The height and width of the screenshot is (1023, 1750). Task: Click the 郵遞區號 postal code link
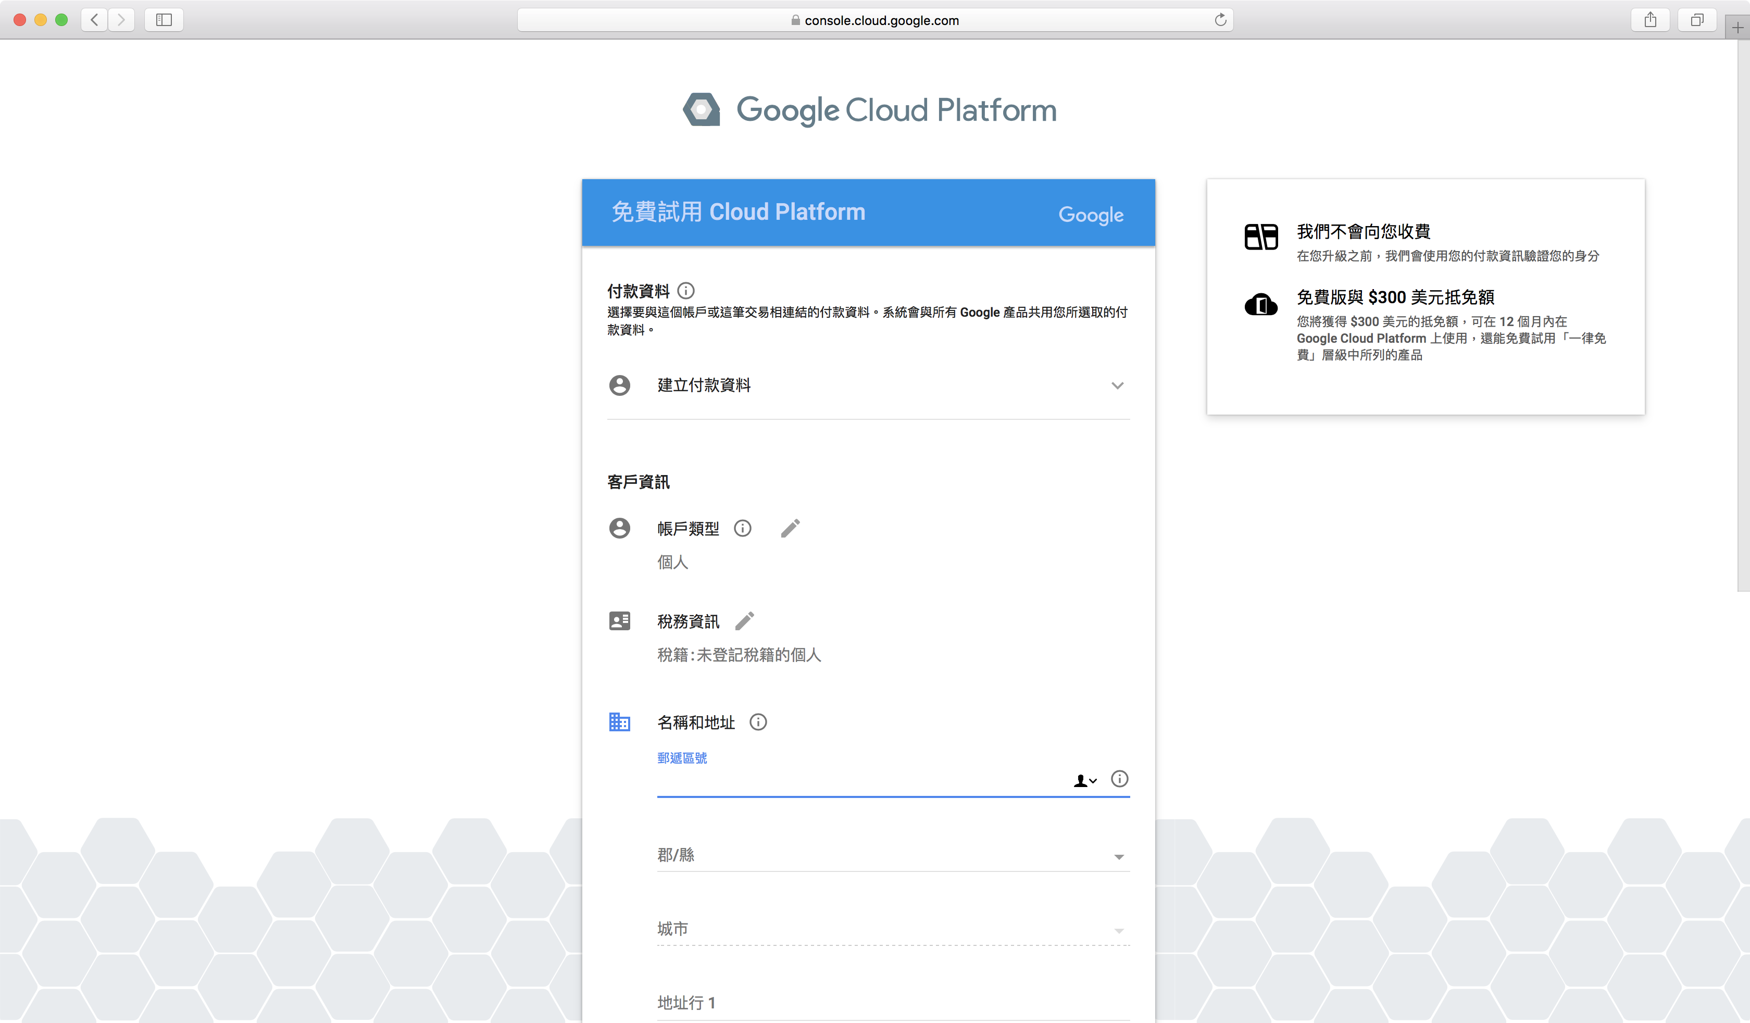point(682,758)
